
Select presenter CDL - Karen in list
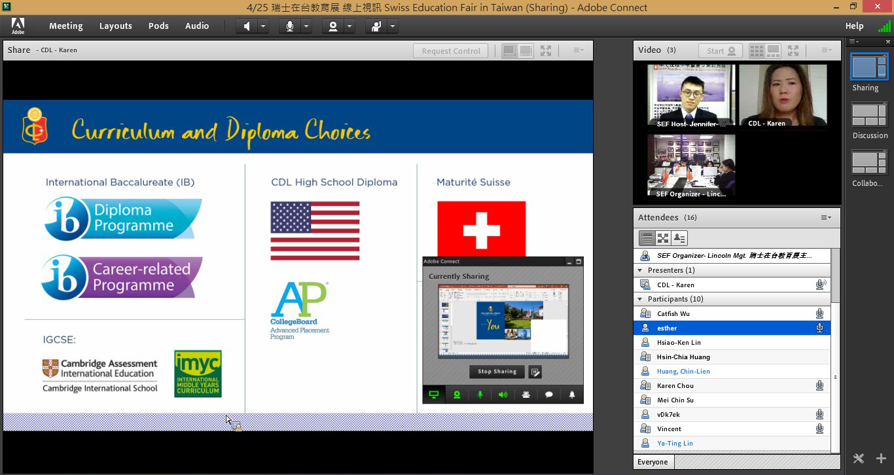pyautogui.click(x=732, y=285)
